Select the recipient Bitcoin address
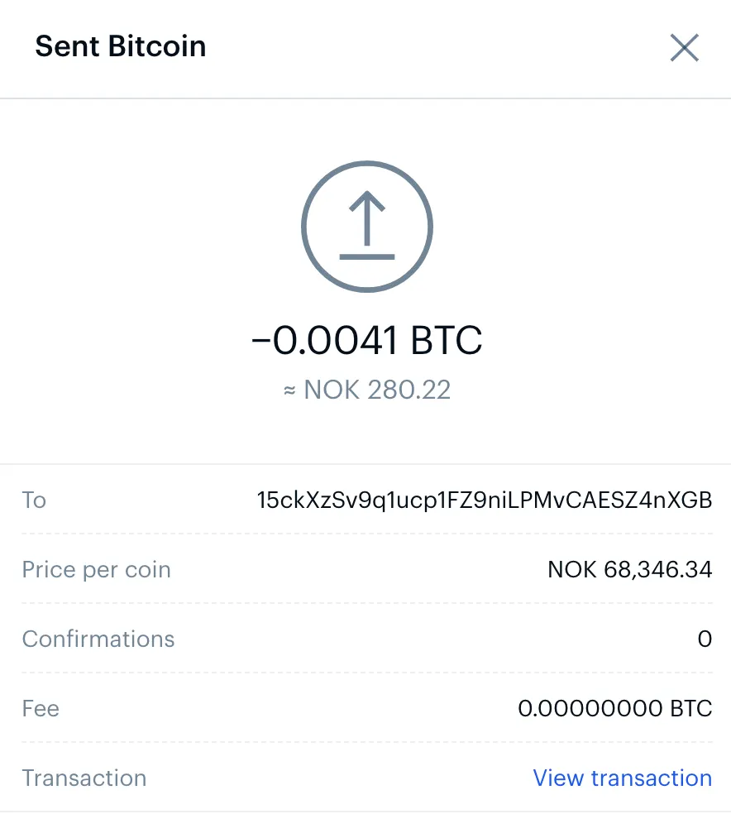The image size is (731, 814). pyautogui.click(x=484, y=500)
